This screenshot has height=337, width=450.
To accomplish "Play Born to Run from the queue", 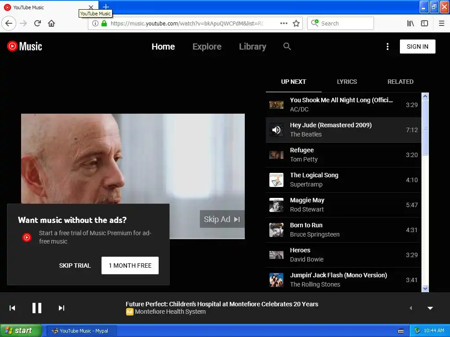I will (x=343, y=230).
